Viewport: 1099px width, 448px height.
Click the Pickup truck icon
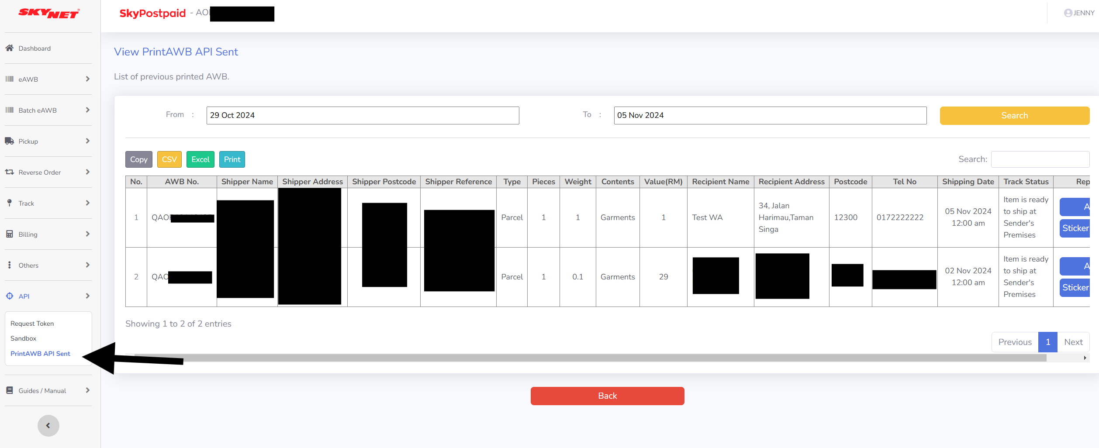(x=9, y=141)
